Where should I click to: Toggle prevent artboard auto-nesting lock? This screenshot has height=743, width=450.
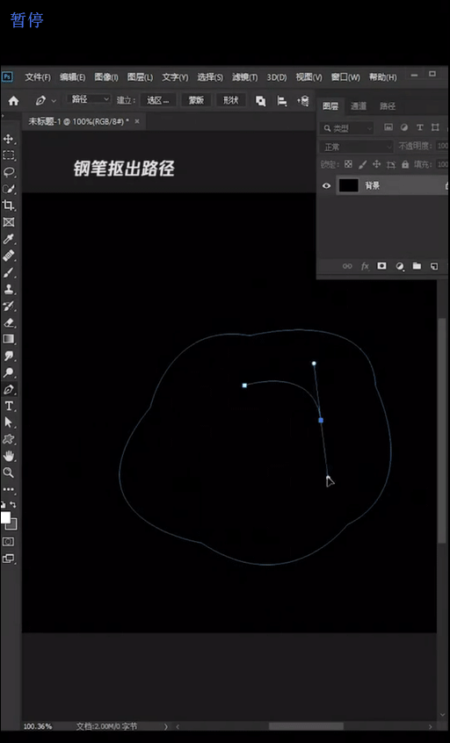[391, 164]
